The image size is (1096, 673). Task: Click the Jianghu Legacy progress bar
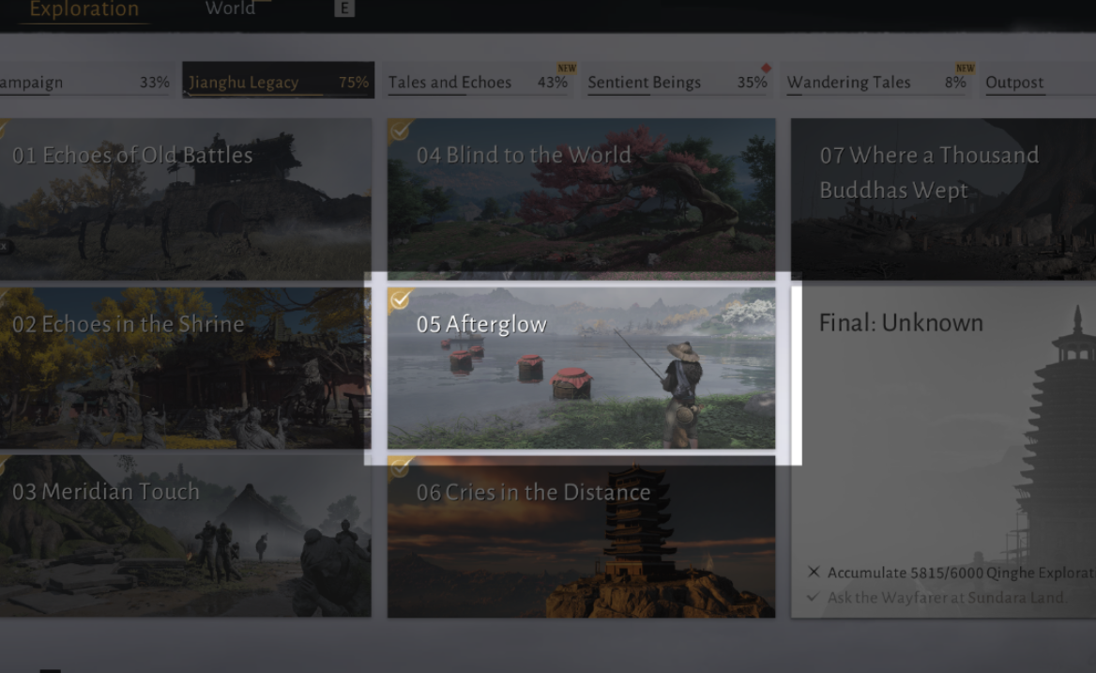279,95
